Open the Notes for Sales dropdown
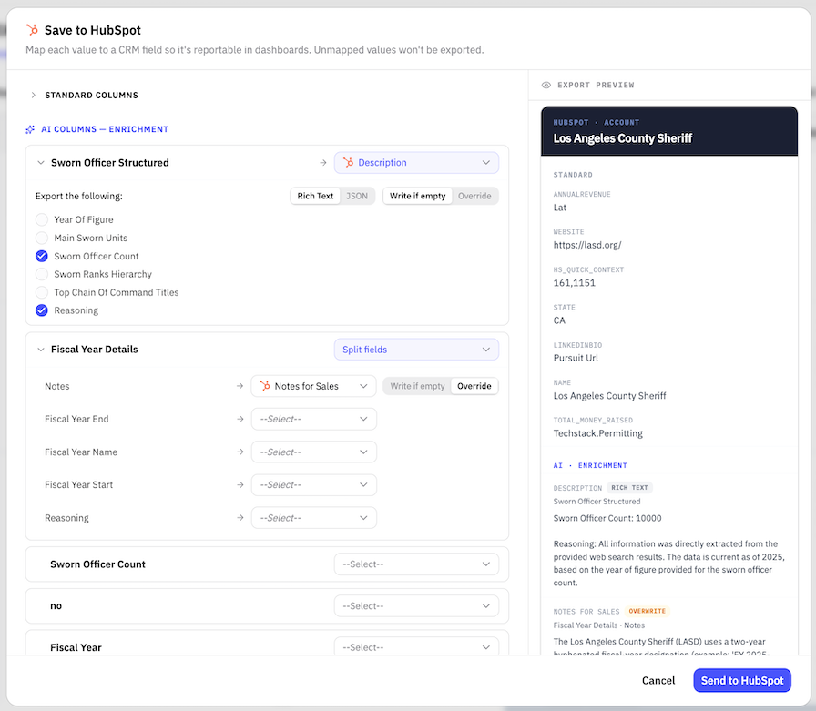The image size is (816, 711). click(314, 386)
